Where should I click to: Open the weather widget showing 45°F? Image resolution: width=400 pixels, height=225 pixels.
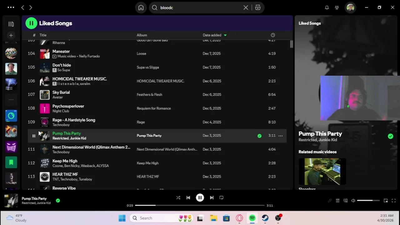(x=17, y=218)
